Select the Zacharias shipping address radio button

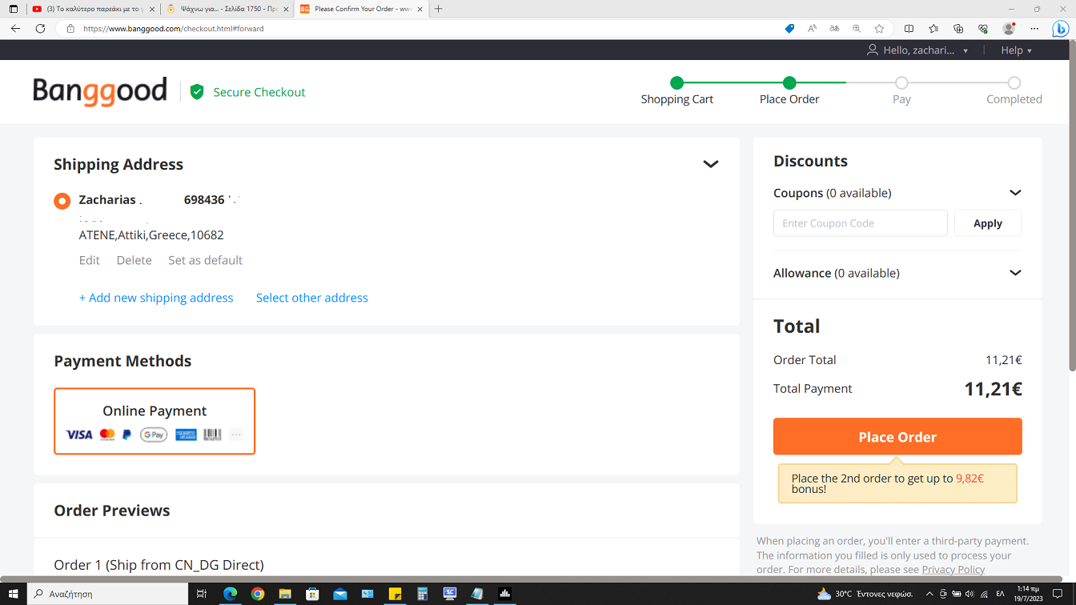click(x=62, y=201)
